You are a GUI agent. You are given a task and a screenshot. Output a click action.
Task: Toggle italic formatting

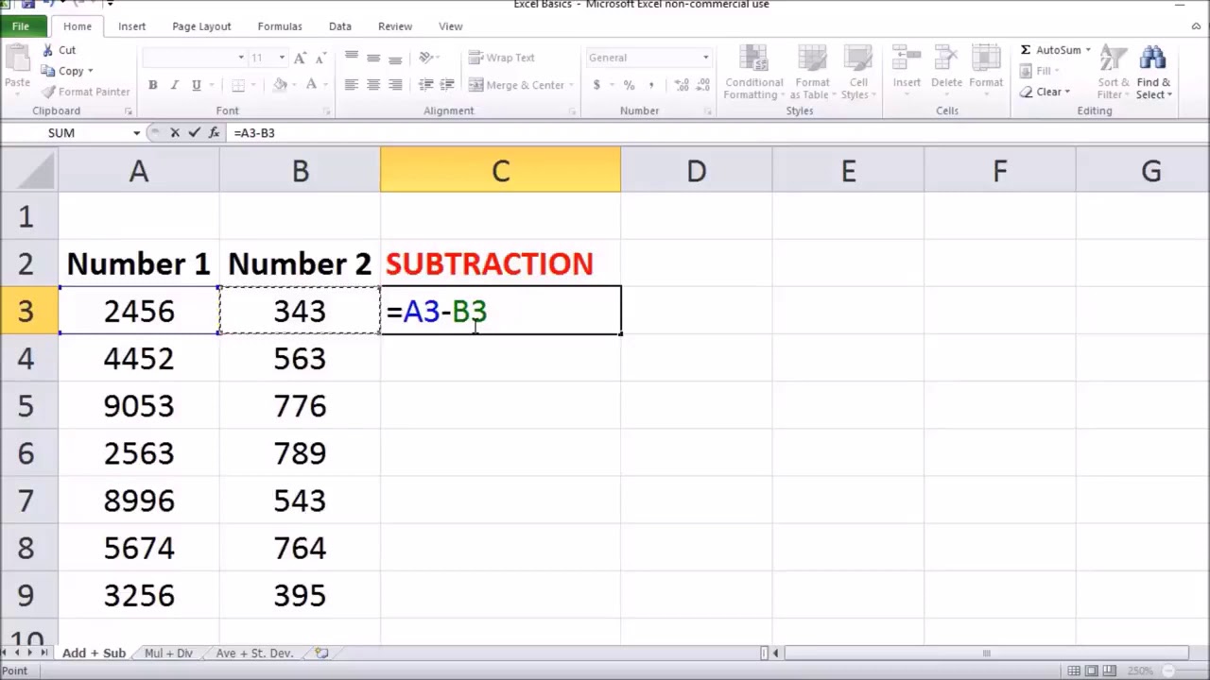click(x=174, y=85)
